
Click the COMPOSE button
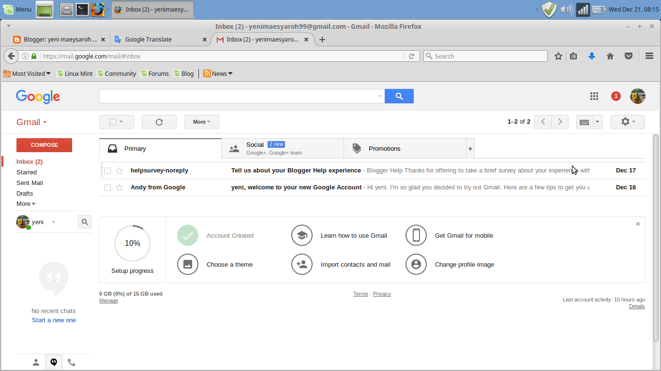44,145
